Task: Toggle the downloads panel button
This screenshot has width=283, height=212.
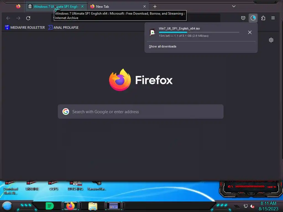Action: [x=253, y=18]
